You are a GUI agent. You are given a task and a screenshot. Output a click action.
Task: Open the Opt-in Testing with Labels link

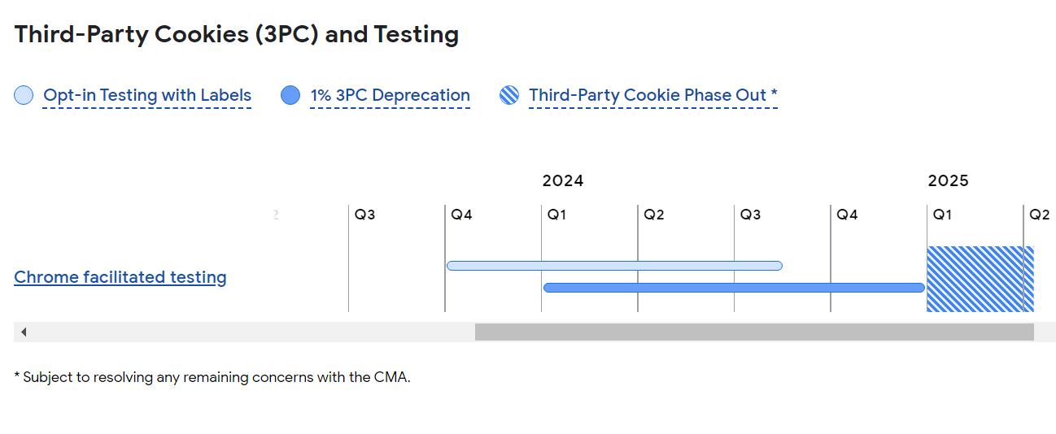(147, 96)
